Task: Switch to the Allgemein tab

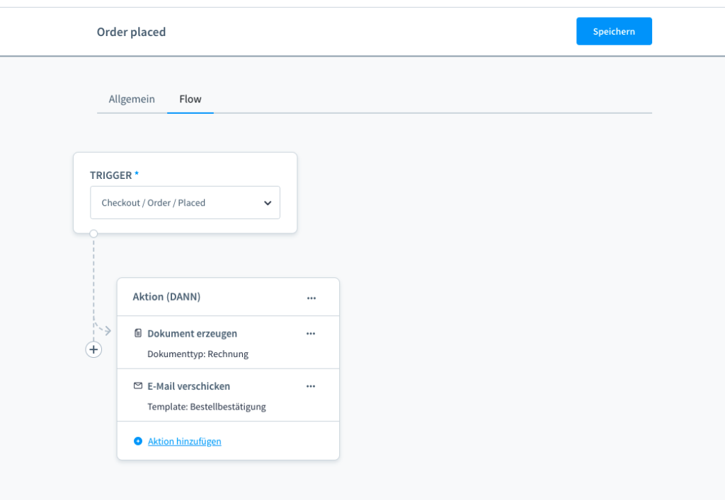Action: point(132,99)
